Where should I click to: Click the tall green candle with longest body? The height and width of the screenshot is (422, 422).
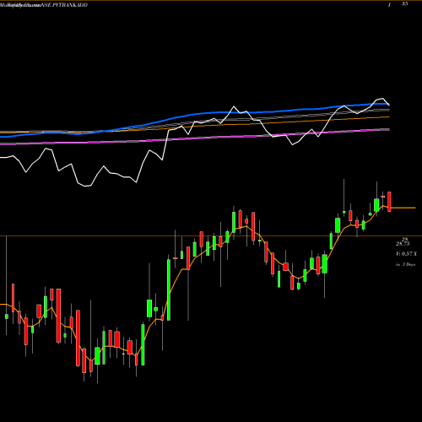tap(169, 289)
